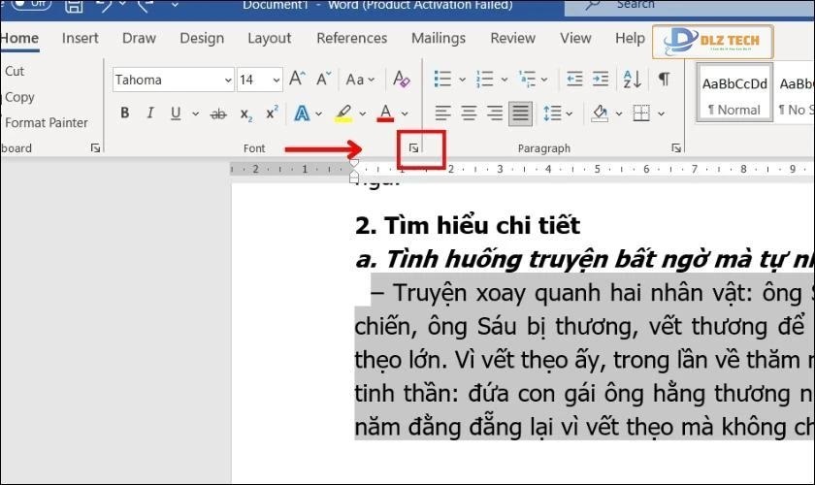815x485 pixels.
Task: Apply the yellow text highlight color
Action: coord(343,113)
